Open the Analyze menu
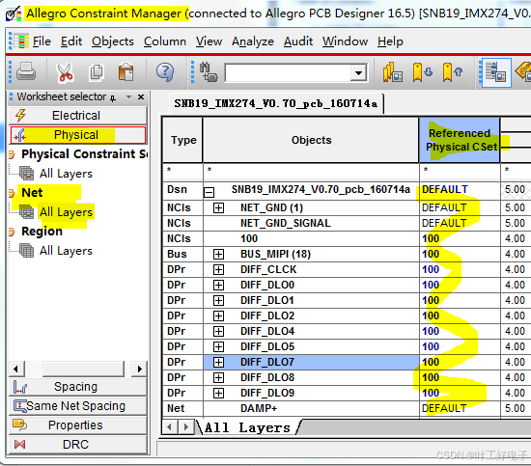Image resolution: width=531 pixels, height=466 pixels. click(253, 41)
